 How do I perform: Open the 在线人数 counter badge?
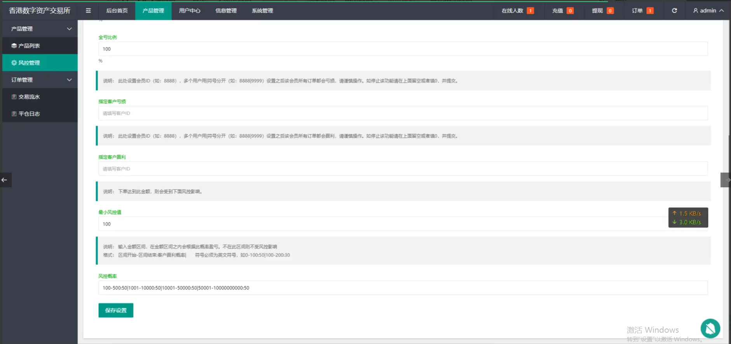coord(530,11)
